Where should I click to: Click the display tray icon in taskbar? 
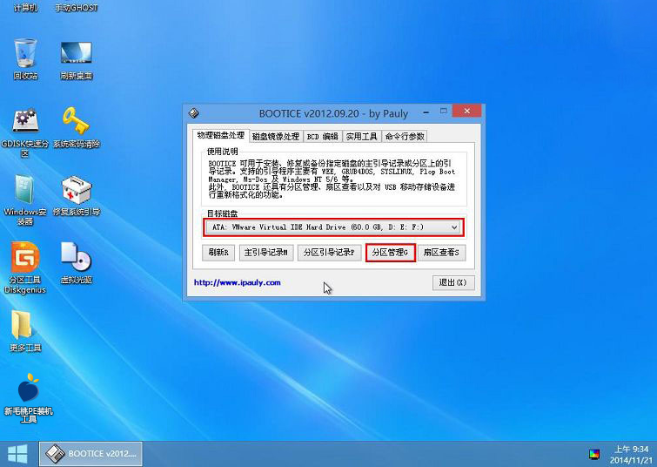tap(593, 454)
